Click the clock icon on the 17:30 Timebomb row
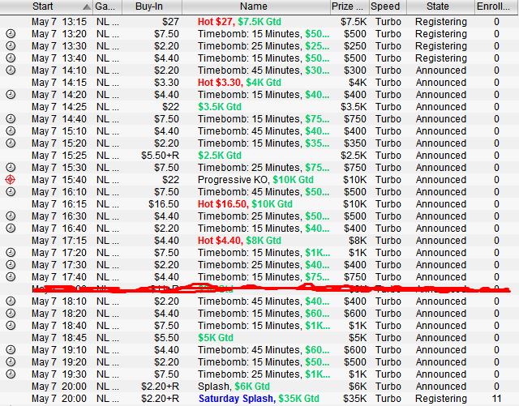Image resolution: width=519 pixels, height=406 pixels. (11, 265)
